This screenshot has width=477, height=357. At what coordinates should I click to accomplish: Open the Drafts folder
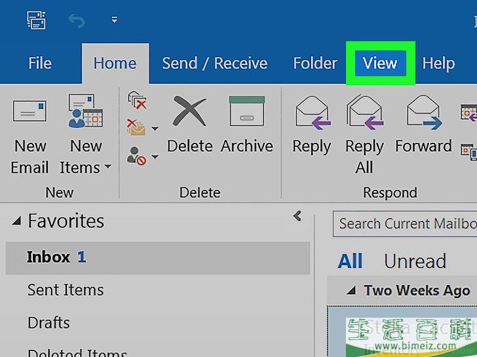(48, 323)
